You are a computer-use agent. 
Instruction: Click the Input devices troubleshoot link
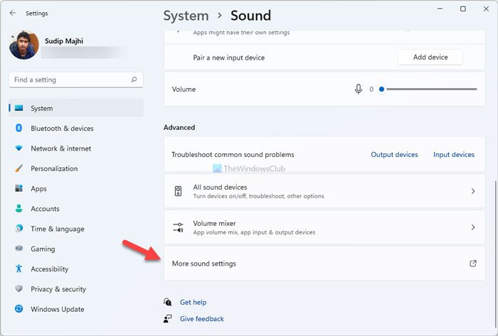[453, 155]
